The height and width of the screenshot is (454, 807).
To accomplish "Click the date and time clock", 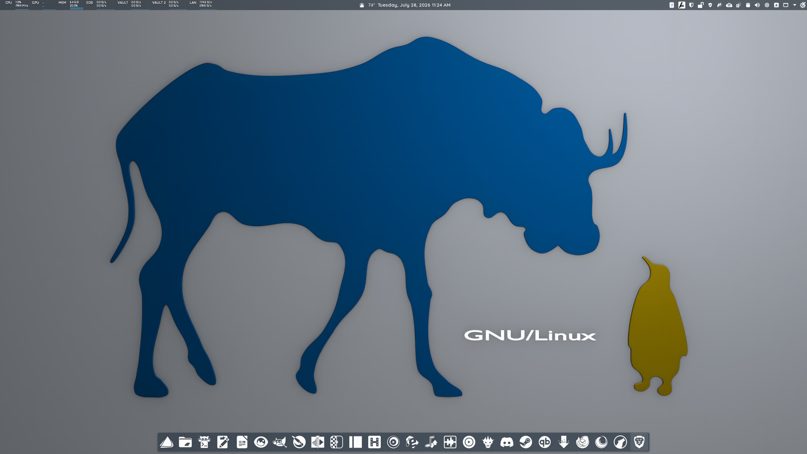I will [x=414, y=5].
